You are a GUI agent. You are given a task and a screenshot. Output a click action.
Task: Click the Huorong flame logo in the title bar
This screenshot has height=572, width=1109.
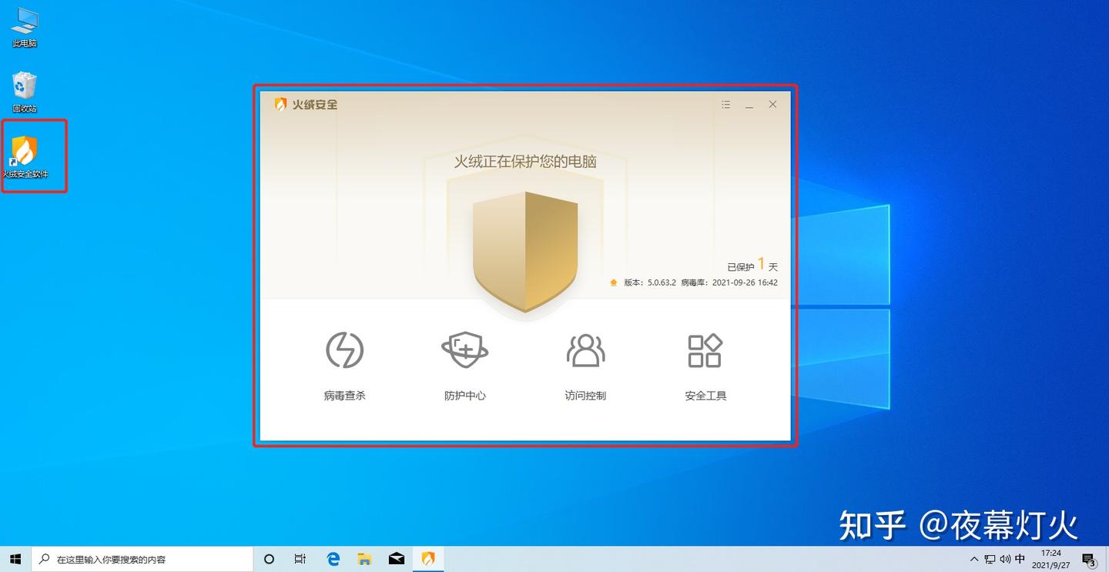pyautogui.click(x=279, y=104)
